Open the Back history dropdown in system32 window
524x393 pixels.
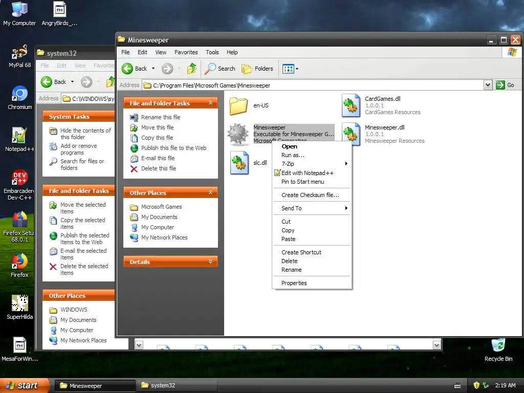pos(72,82)
